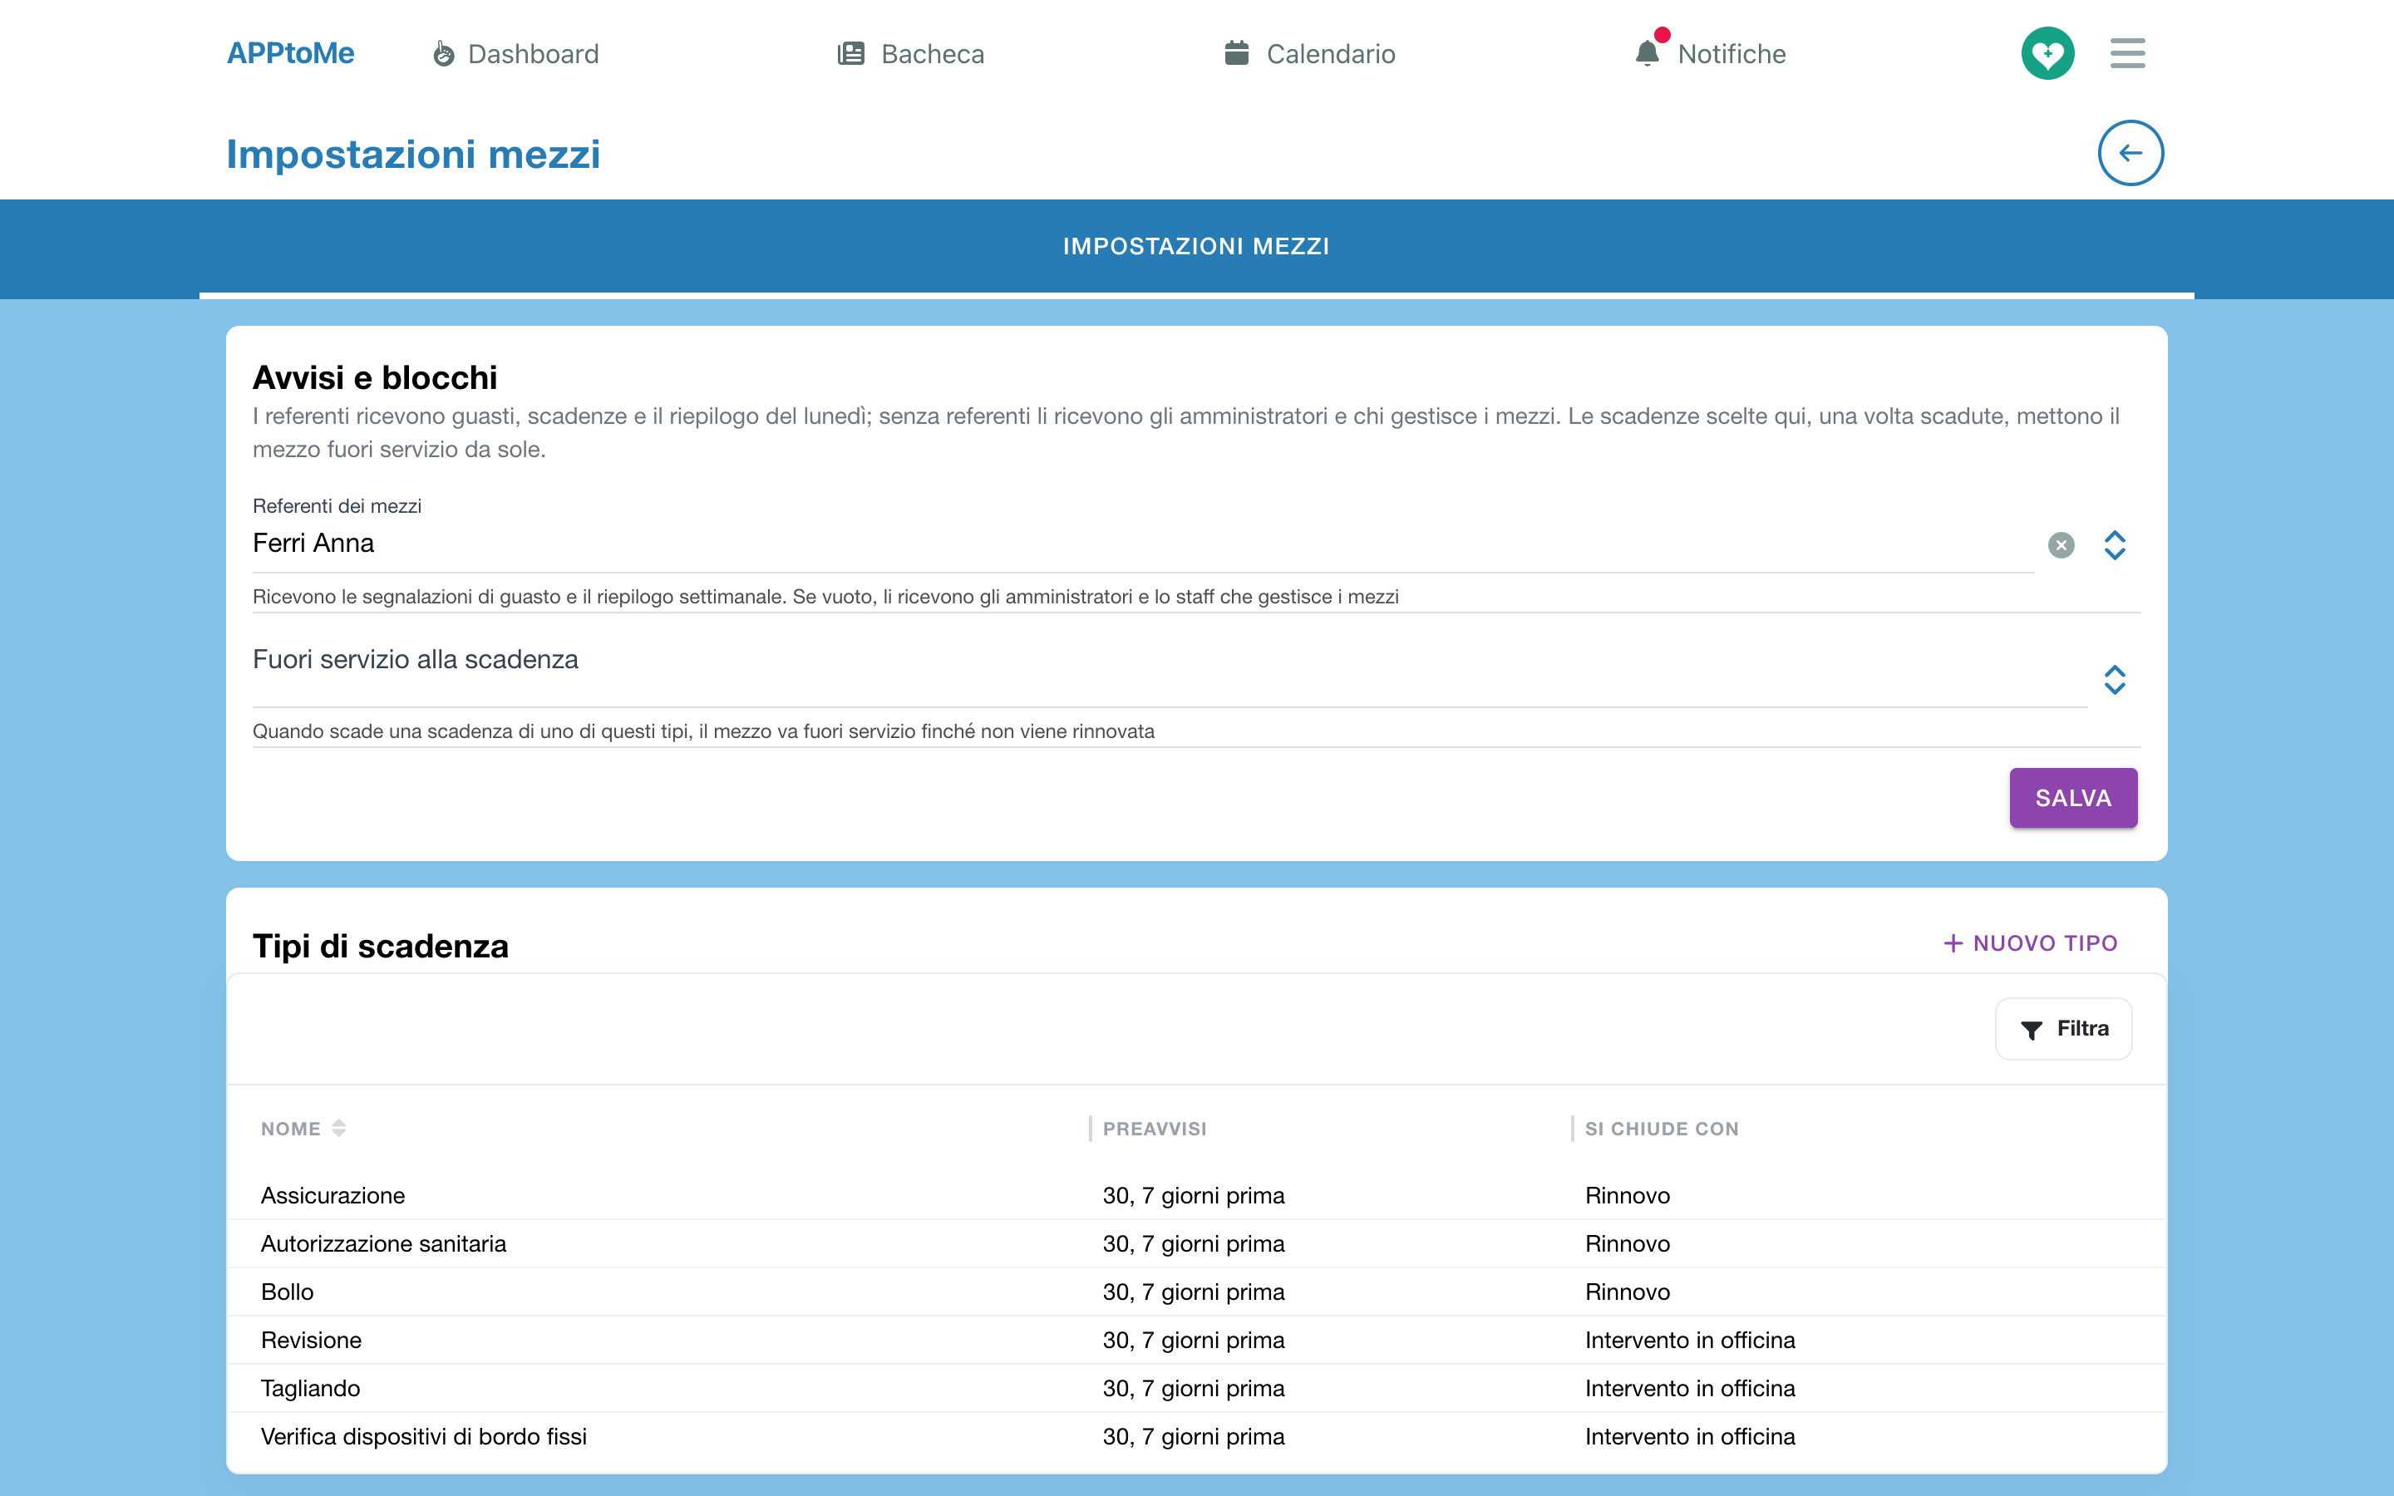Open the Calendario menu item
The width and height of the screenshot is (2394, 1496).
[x=1310, y=53]
